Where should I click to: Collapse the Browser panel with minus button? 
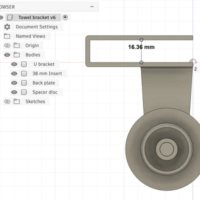[x=92, y=6]
